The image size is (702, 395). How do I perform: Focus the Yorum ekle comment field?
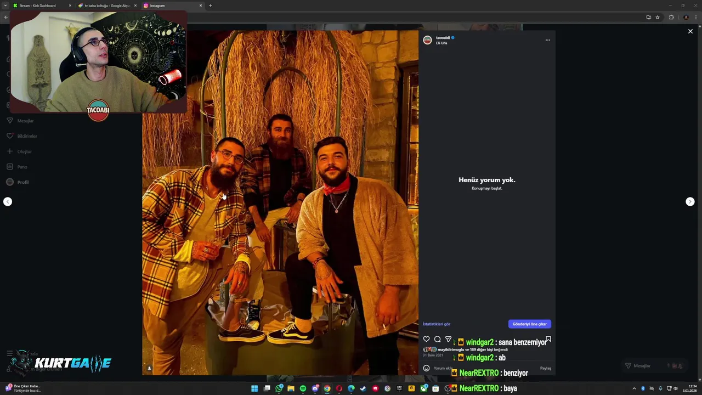(485, 368)
